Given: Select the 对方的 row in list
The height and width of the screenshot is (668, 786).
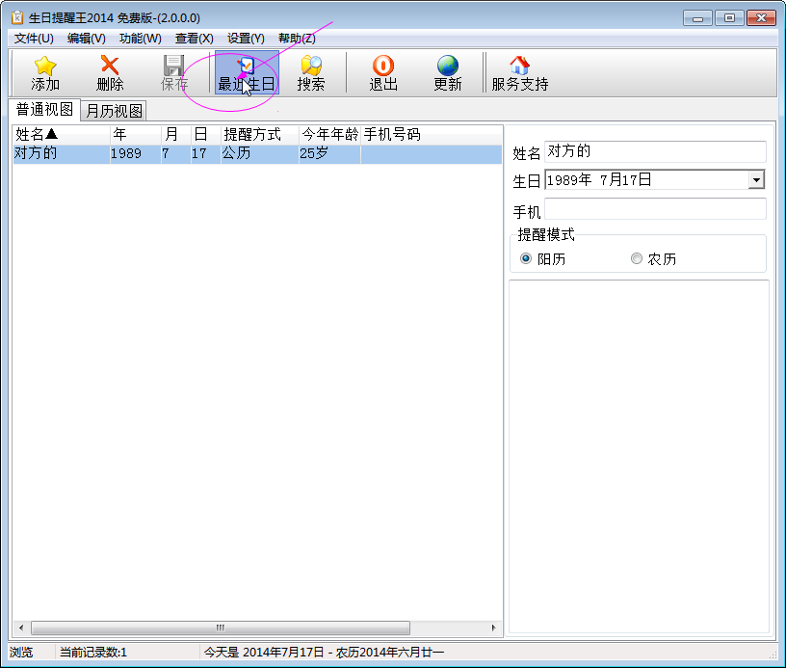Looking at the screenshot, I should click(x=257, y=153).
